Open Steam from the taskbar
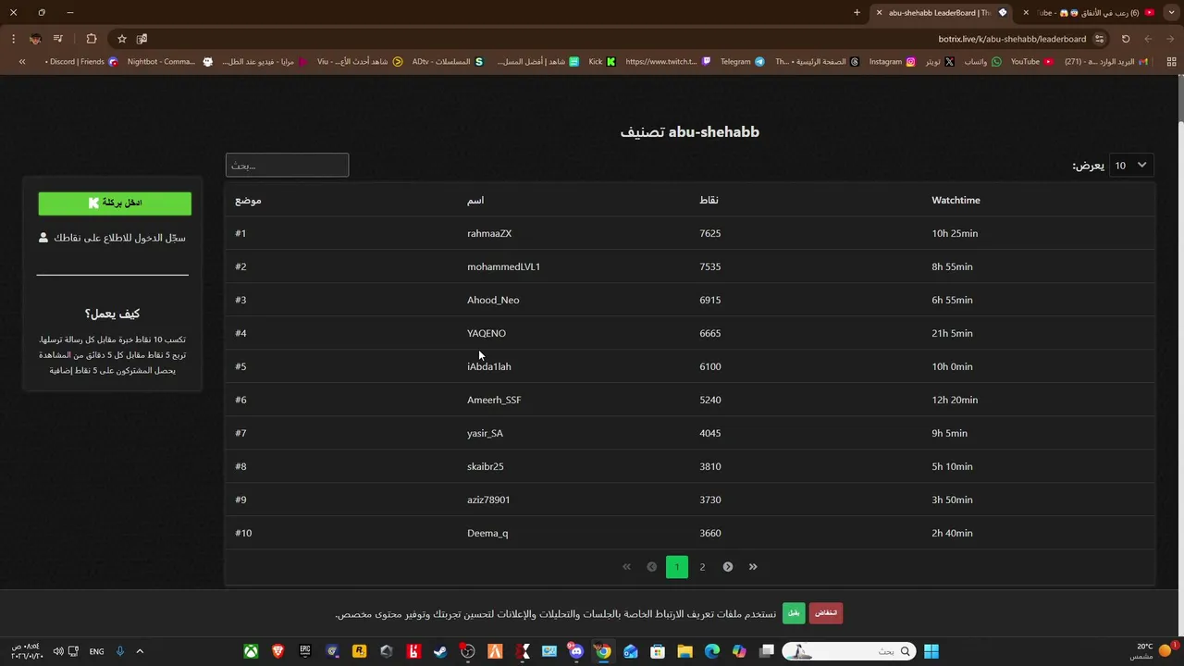The height and width of the screenshot is (666, 1184). (440, 651)
